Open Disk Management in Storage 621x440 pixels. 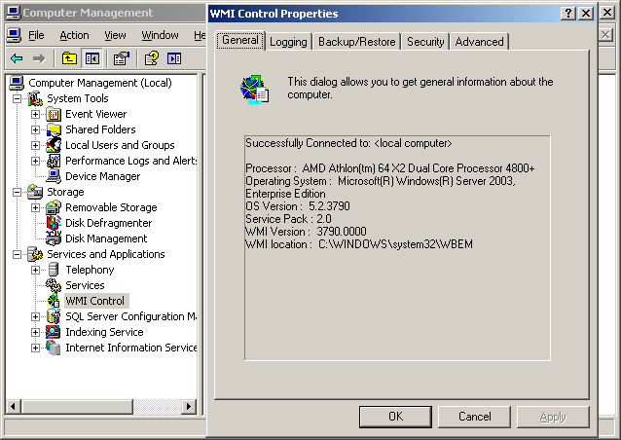[x=106, y=238]
